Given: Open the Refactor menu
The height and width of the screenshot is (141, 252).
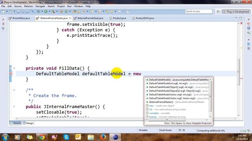Looking at the screenshot, I should coord(28,6).
